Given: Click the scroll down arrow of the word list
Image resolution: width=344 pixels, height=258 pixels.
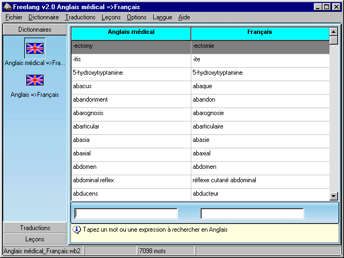Looking at the screenshot, I should (334, 196).
